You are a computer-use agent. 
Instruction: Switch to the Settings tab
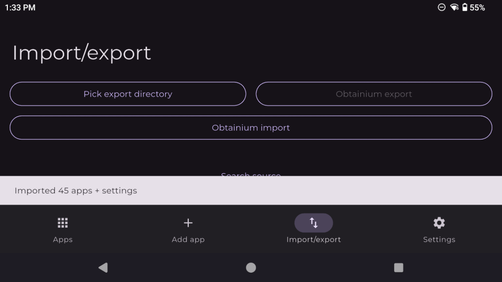[x=439, y=230]
